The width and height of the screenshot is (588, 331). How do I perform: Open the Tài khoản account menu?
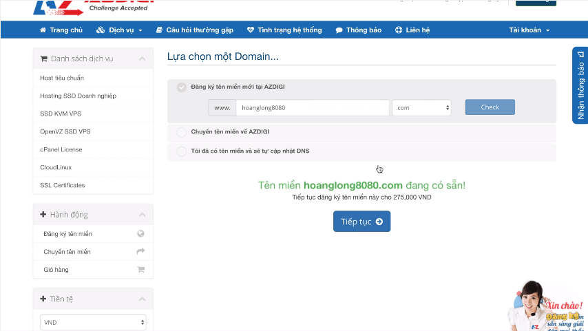[x=529, y=30]
